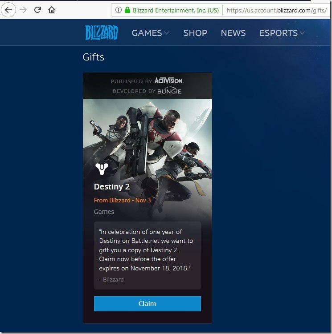Viewport: 332px width, 334px height.
Task: Expand the GAMES dropdown menu
Action: [x=150, y=33]
